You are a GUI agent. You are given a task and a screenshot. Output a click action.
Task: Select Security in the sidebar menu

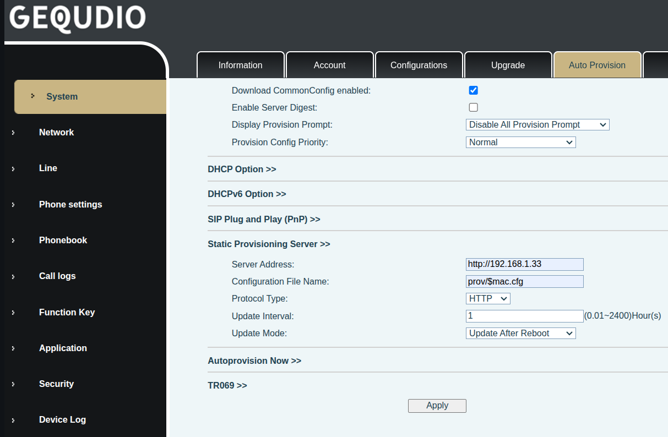click(x=56, y=384)
